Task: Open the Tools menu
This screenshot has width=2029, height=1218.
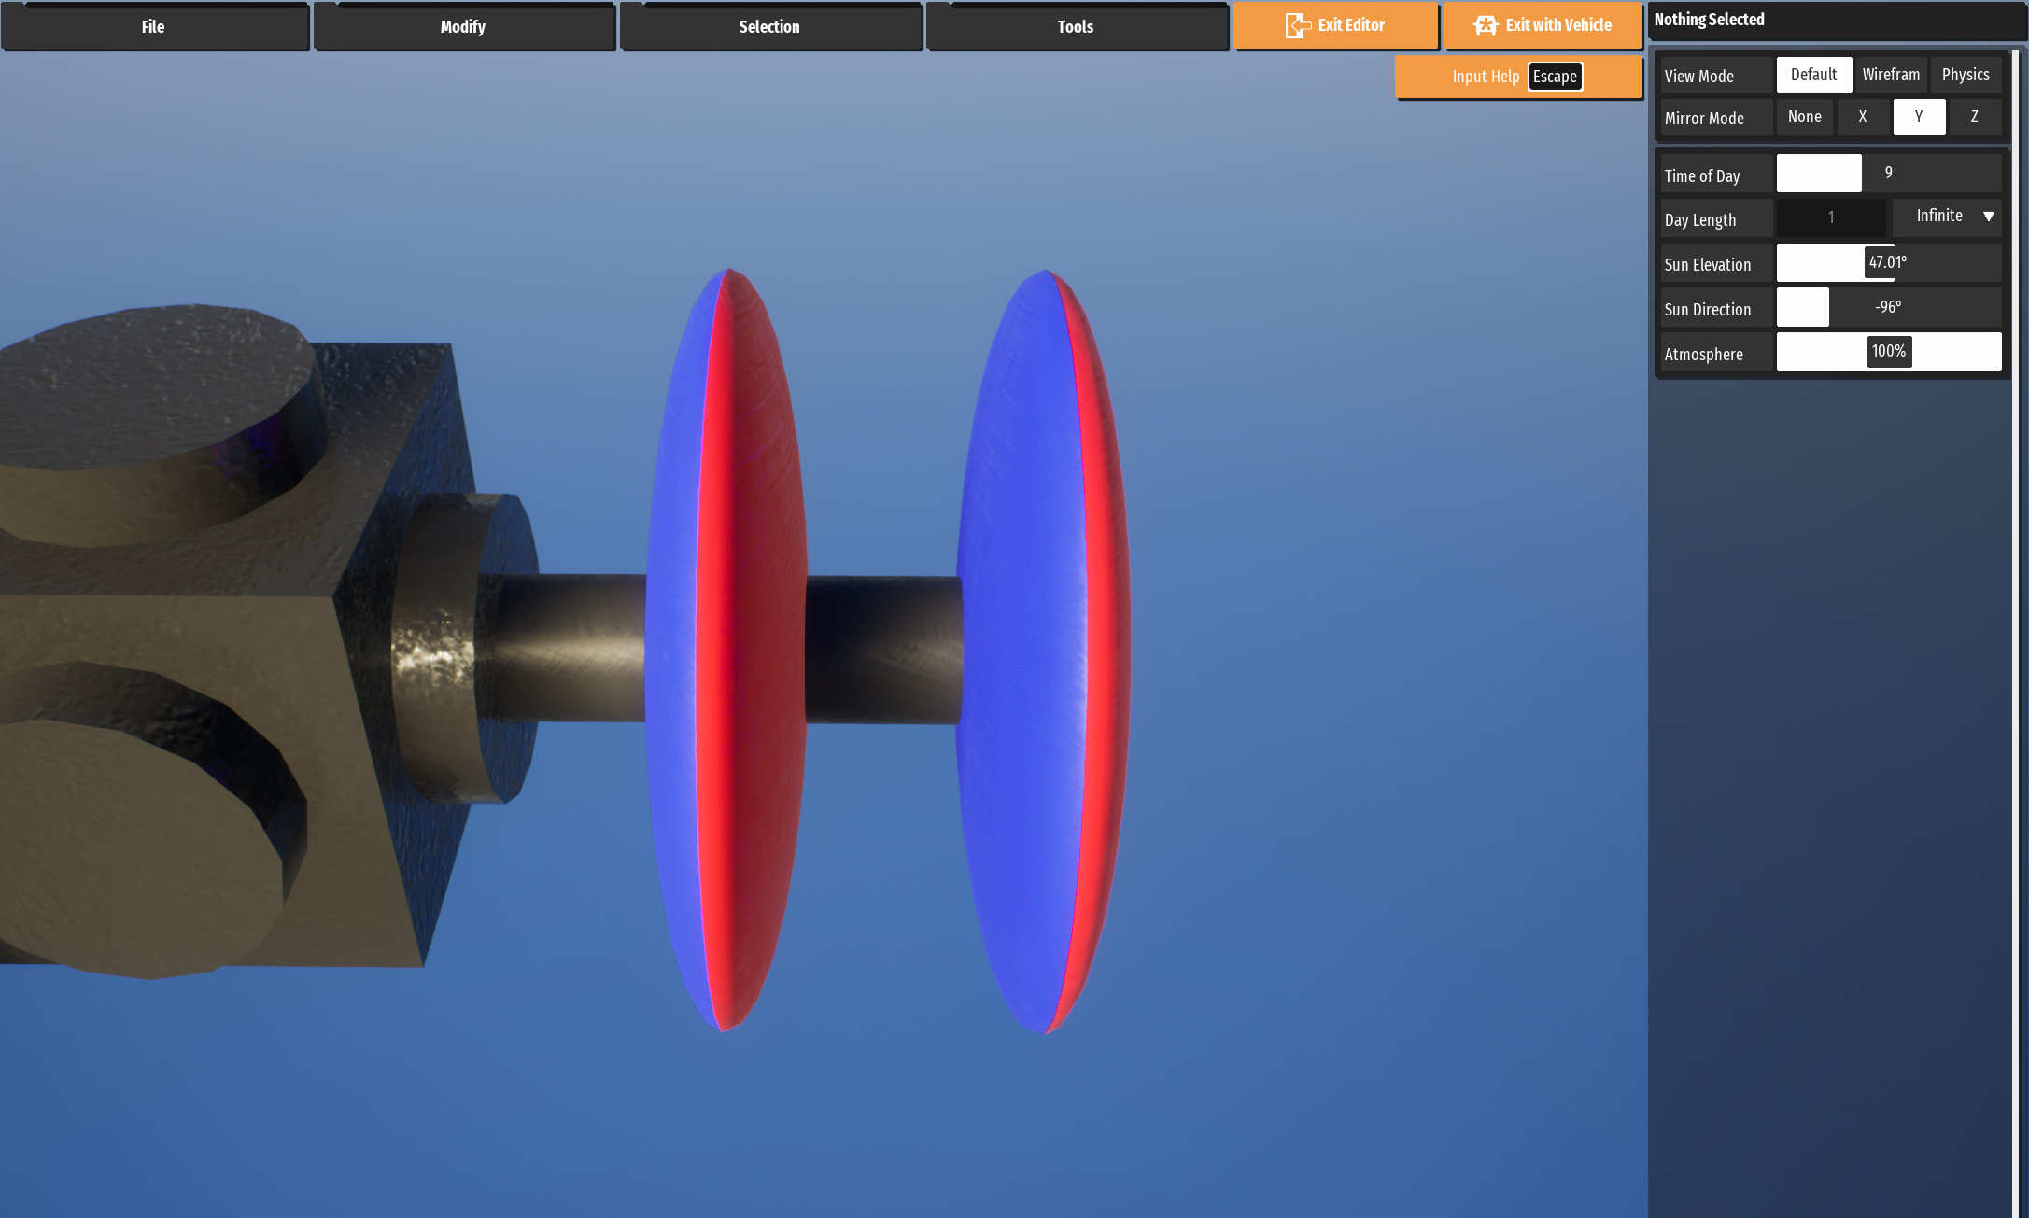Action: click(1076, 26)
